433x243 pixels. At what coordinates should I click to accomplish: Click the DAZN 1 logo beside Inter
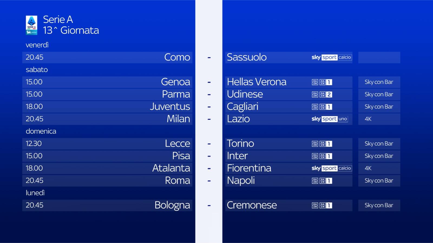[x=322, y=156]
